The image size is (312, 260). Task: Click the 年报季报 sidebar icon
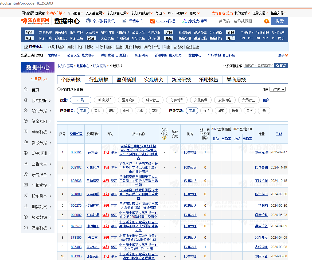pyautogui.click(x=26, y=185)
